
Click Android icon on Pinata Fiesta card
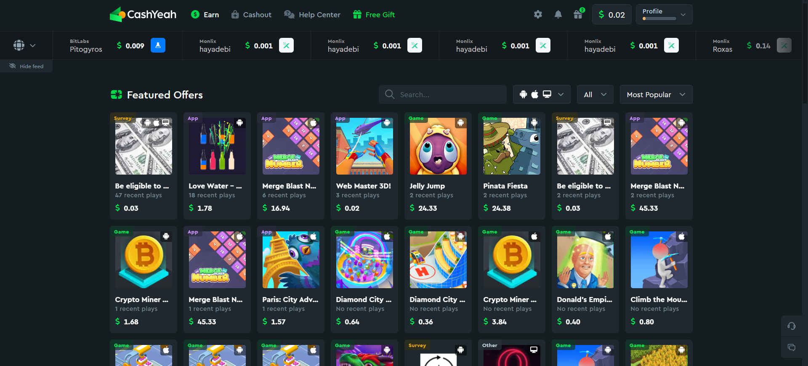coord(534,123)
